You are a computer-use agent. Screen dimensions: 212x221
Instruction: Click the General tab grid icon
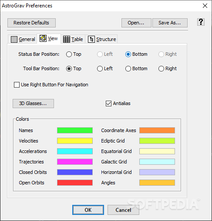(x=14, y=39)
